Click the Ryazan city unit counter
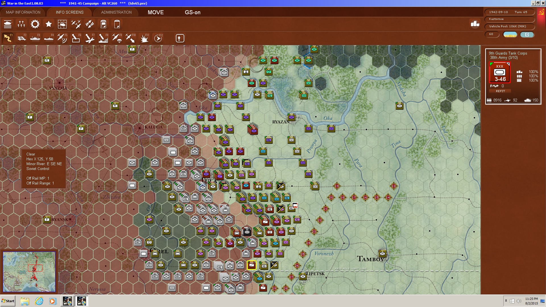 (x=291, y=117)
